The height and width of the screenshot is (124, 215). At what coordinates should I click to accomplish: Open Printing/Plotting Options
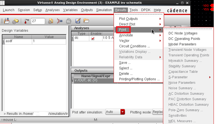(x=139, y=79)
